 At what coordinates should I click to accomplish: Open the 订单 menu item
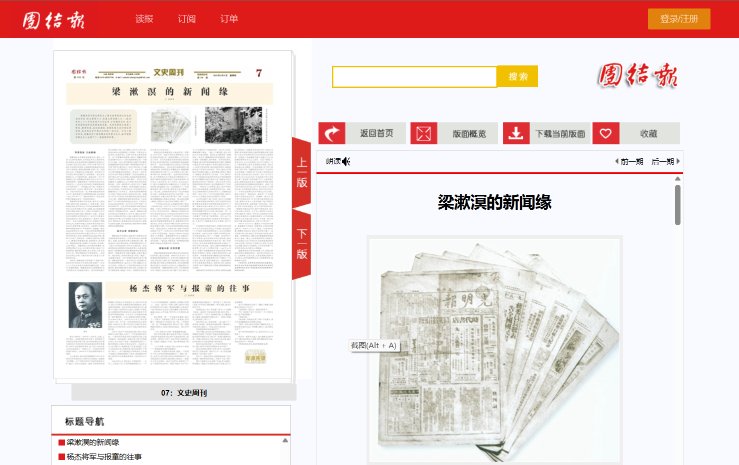(229, 19)
